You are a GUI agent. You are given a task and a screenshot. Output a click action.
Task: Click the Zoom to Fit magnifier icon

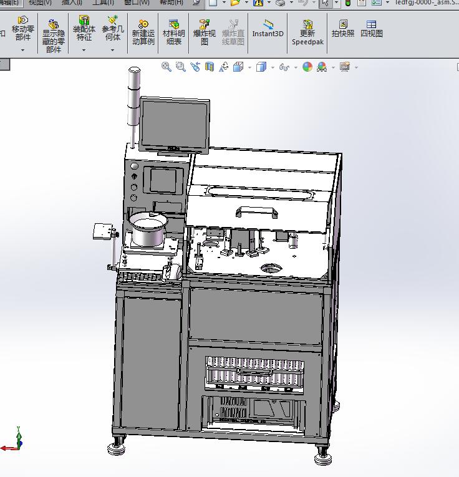[x=166, y=67]
